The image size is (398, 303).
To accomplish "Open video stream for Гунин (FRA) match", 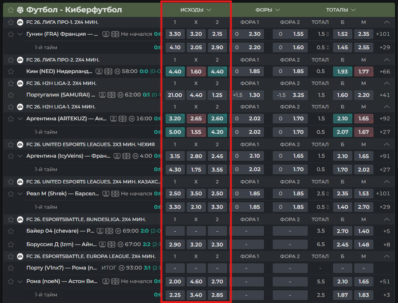I will (x=106, y=34).
